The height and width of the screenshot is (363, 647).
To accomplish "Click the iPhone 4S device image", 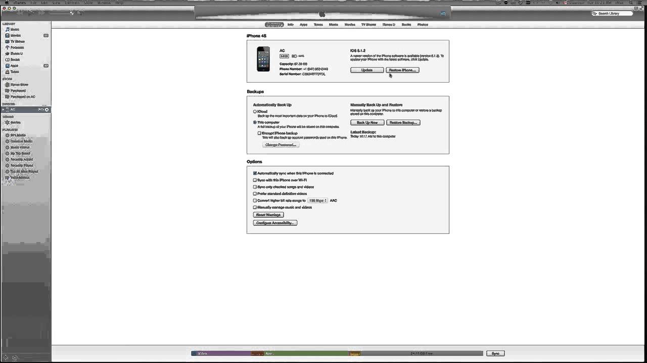I will [263, 59].
